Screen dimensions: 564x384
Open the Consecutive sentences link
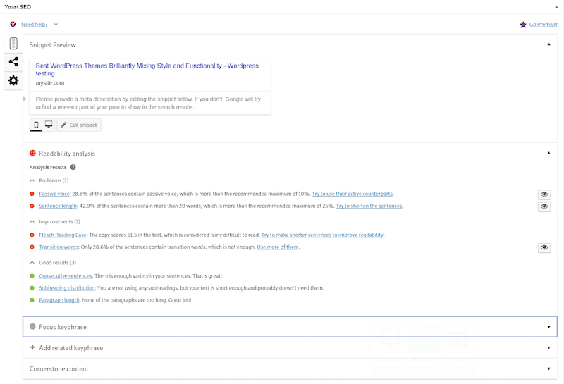tap(66, 276)
